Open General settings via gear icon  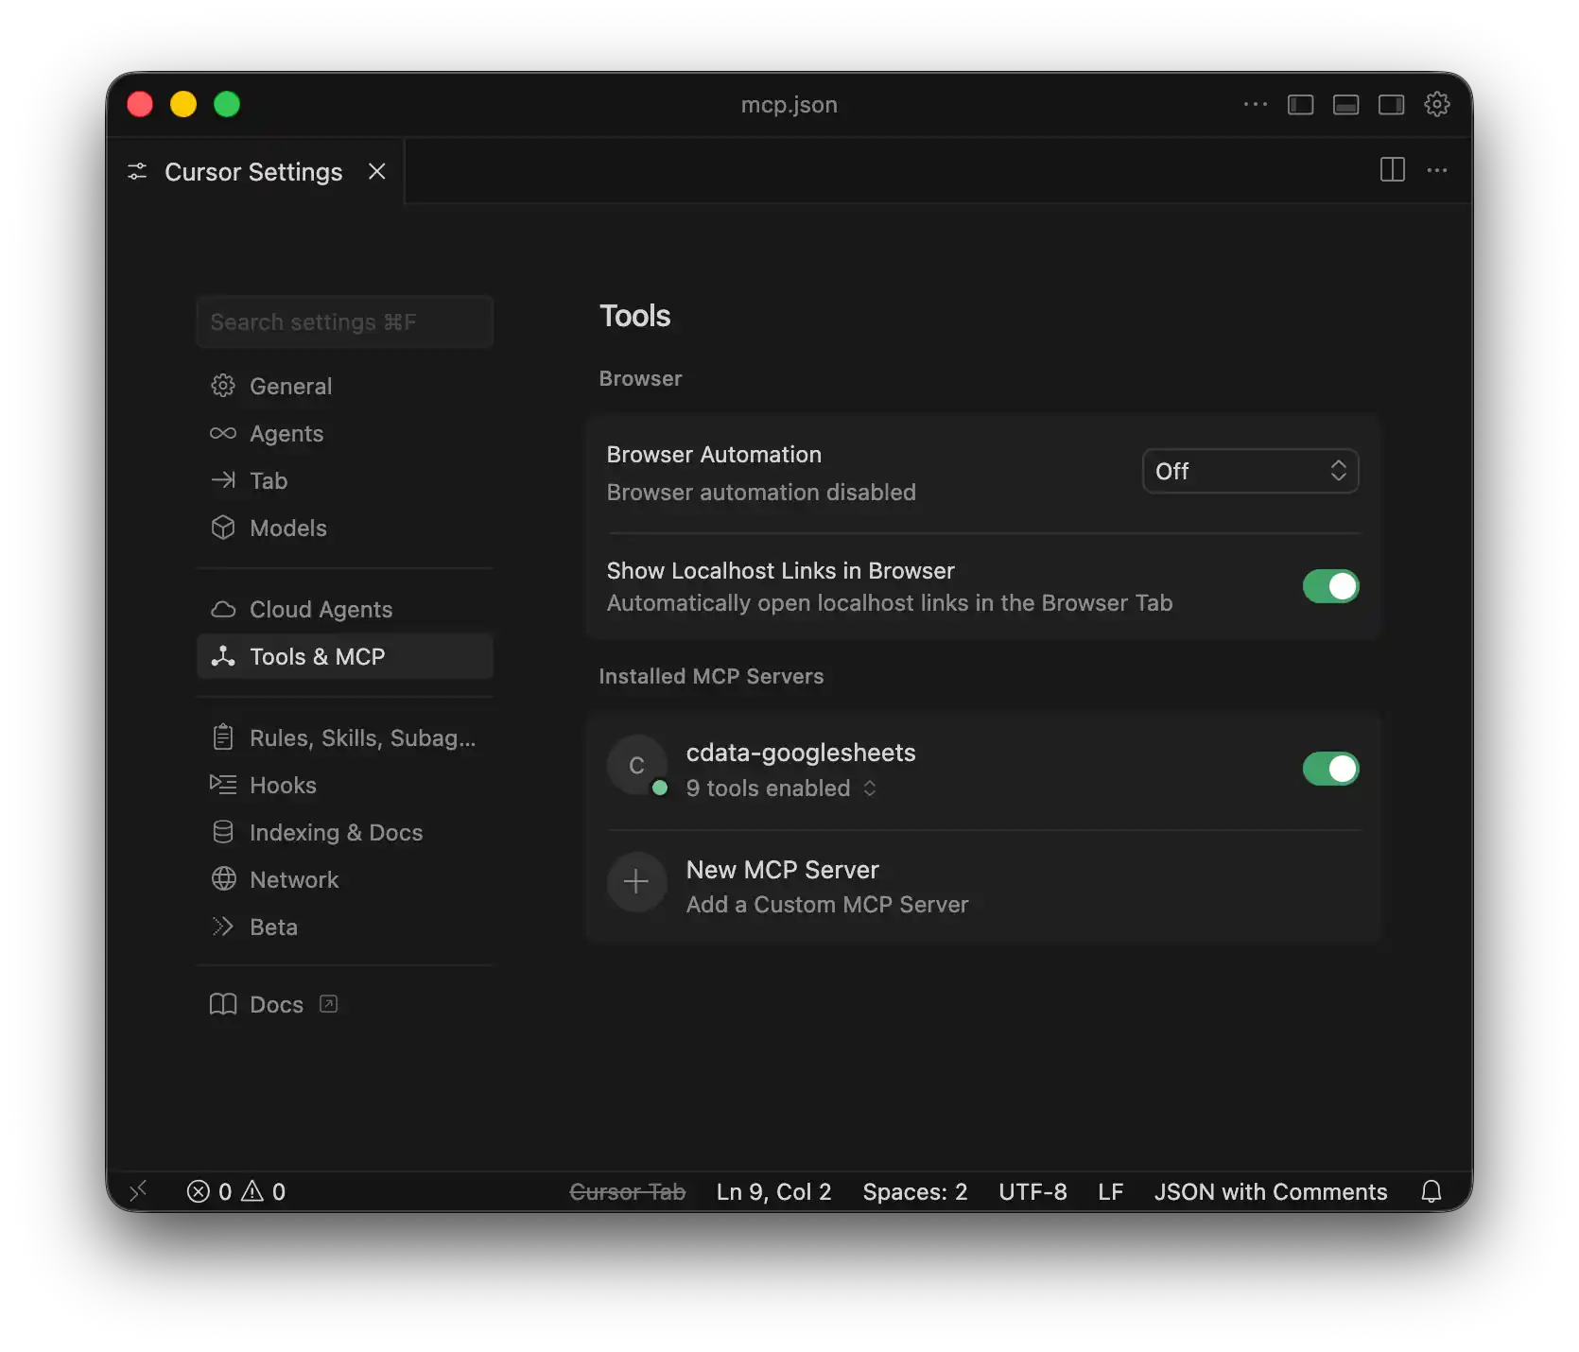coord(224,386)
